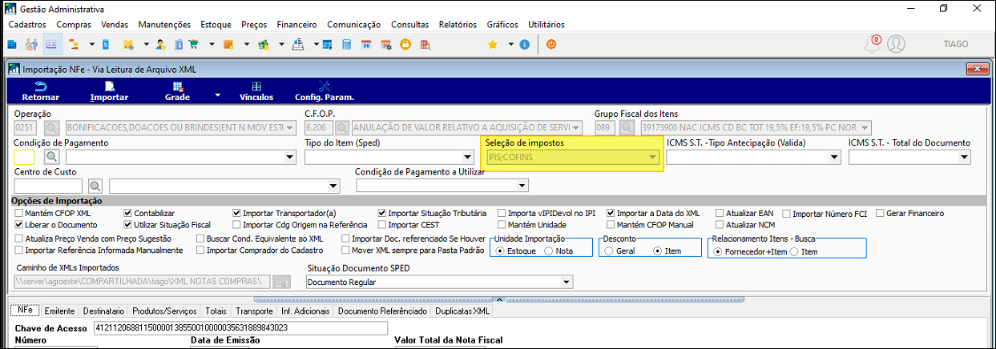The width and height of the screenshot is (996, 349).
Task: Click the red table search icon
Action: (425, 44)
